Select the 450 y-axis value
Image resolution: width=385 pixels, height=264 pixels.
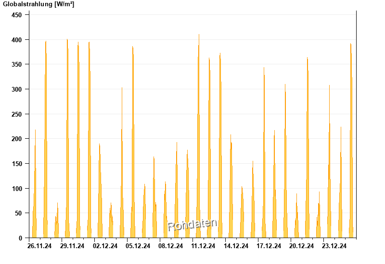coord(17,15)
